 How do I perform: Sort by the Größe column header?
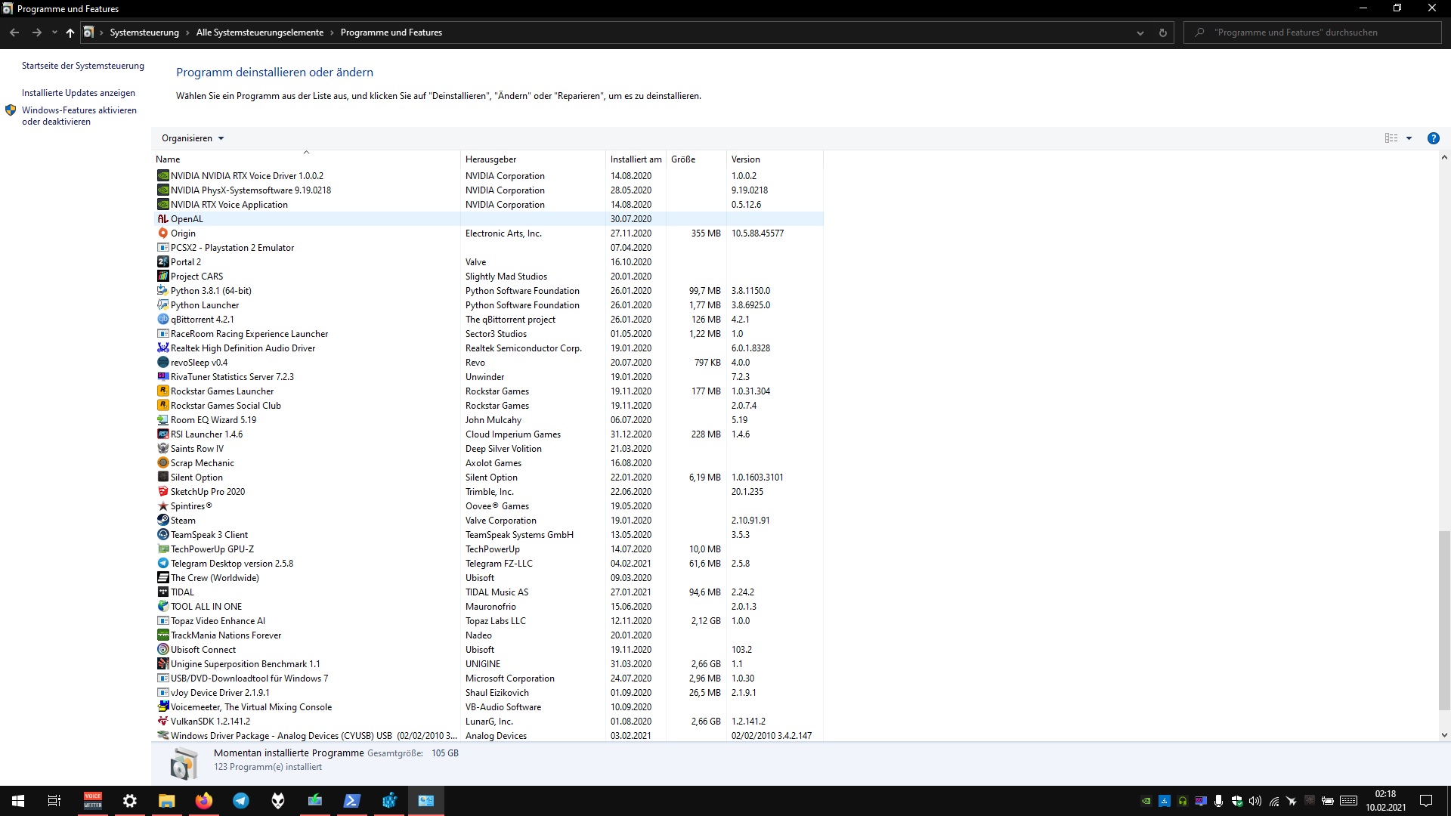point(696,159)
